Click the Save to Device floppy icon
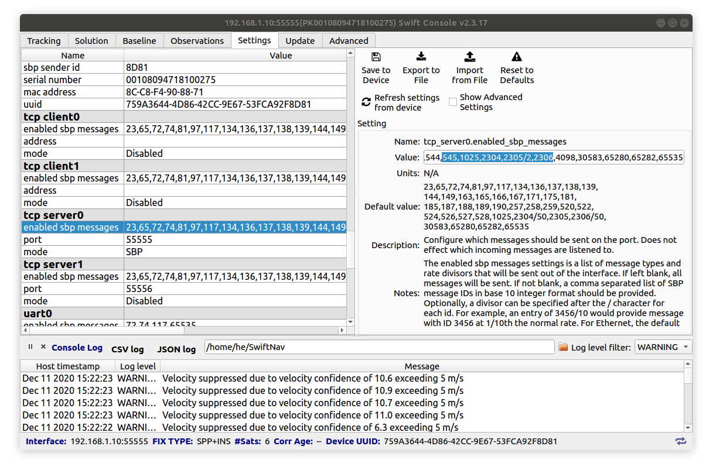The width and height of the screenshot is (716, 470). [376, 57]
